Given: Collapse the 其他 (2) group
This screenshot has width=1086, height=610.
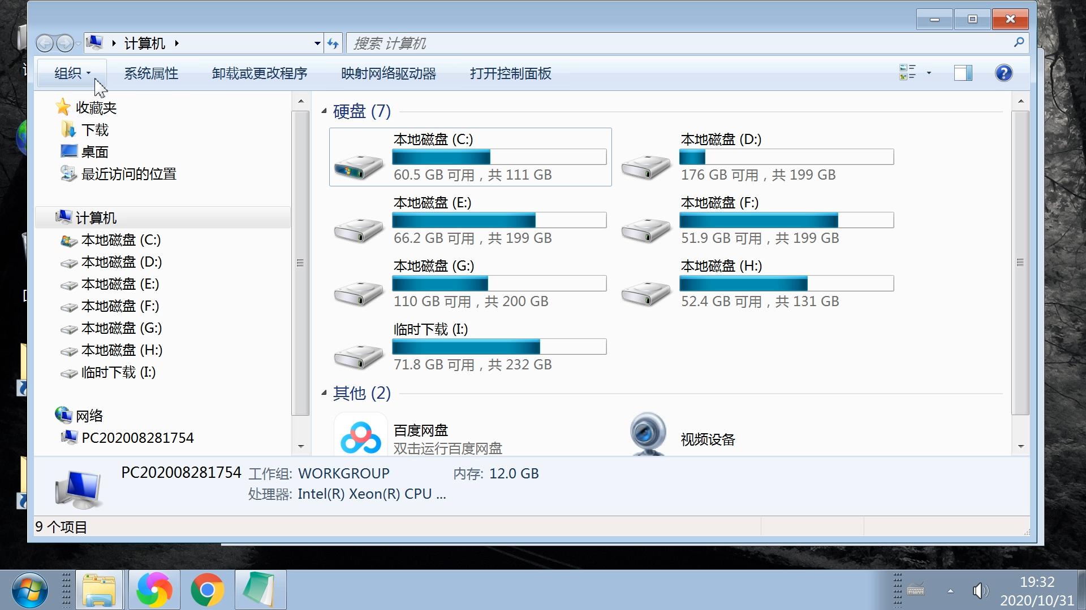Looking at the screenshot, I should coord(324,393).
